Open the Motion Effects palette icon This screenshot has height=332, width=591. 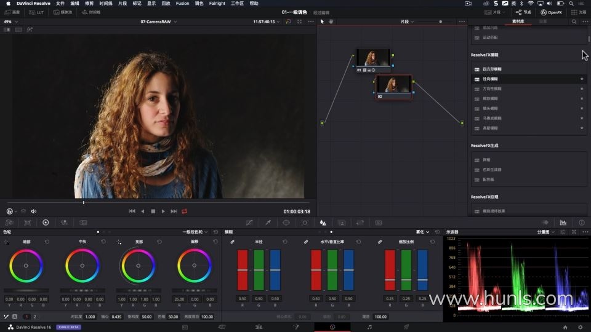83,223
